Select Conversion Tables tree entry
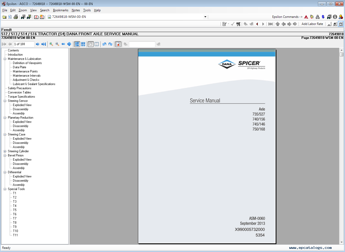 [x=19, y=92]
